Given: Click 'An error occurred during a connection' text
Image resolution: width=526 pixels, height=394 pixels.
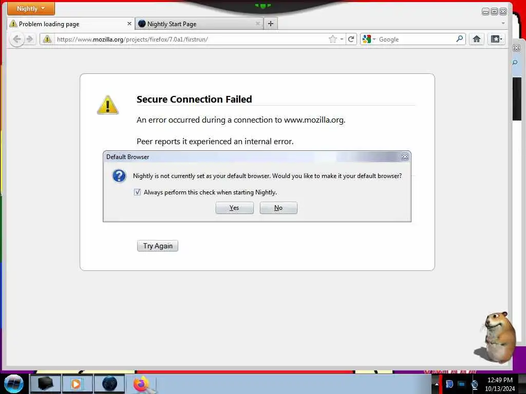Looking at the screenshot, I should 241,120.
